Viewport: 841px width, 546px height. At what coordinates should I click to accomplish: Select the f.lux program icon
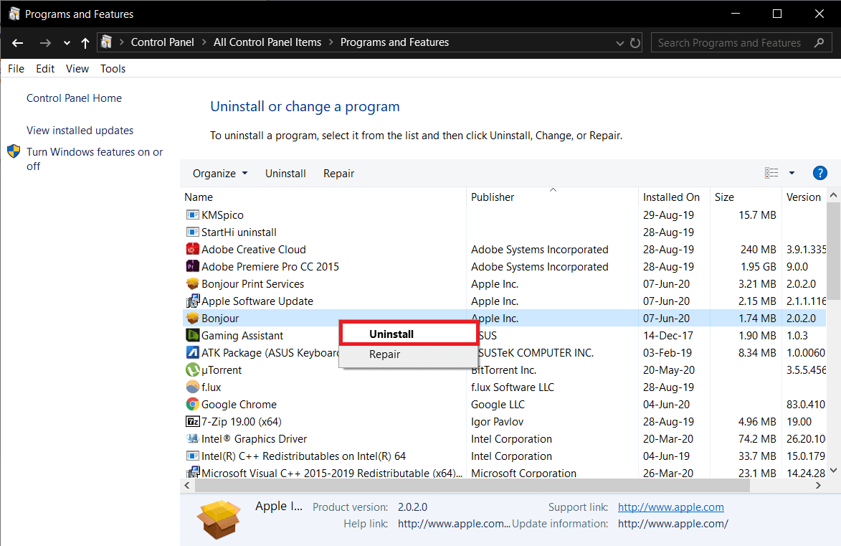pyautogui.click(x=191, y=387)
